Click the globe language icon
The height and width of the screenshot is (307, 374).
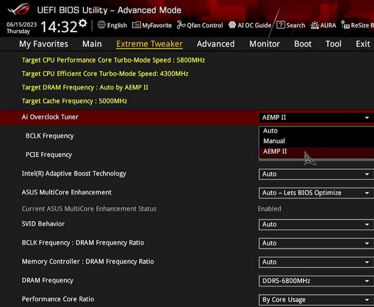click(x=102, y=25)
